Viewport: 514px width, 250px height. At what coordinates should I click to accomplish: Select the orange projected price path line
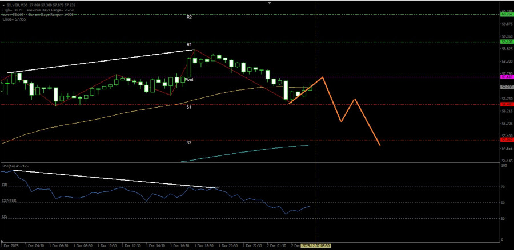332,99
